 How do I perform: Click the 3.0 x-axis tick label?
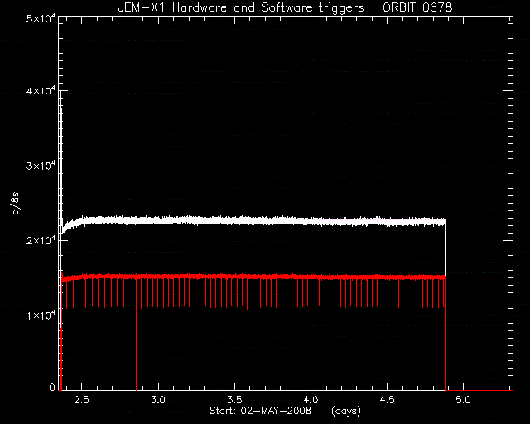click(x=158, y=400)
